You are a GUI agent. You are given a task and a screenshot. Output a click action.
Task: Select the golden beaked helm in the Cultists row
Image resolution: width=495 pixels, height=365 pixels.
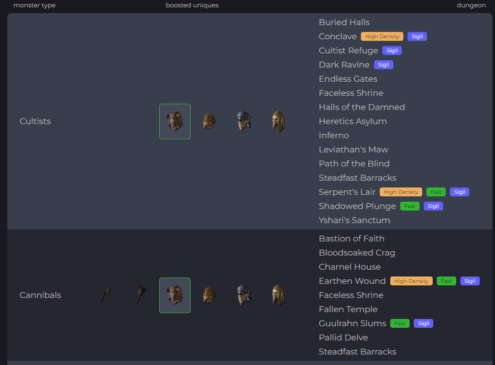click(278, 121)
